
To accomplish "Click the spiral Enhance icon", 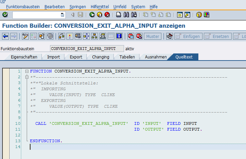I will coord(50,36).
